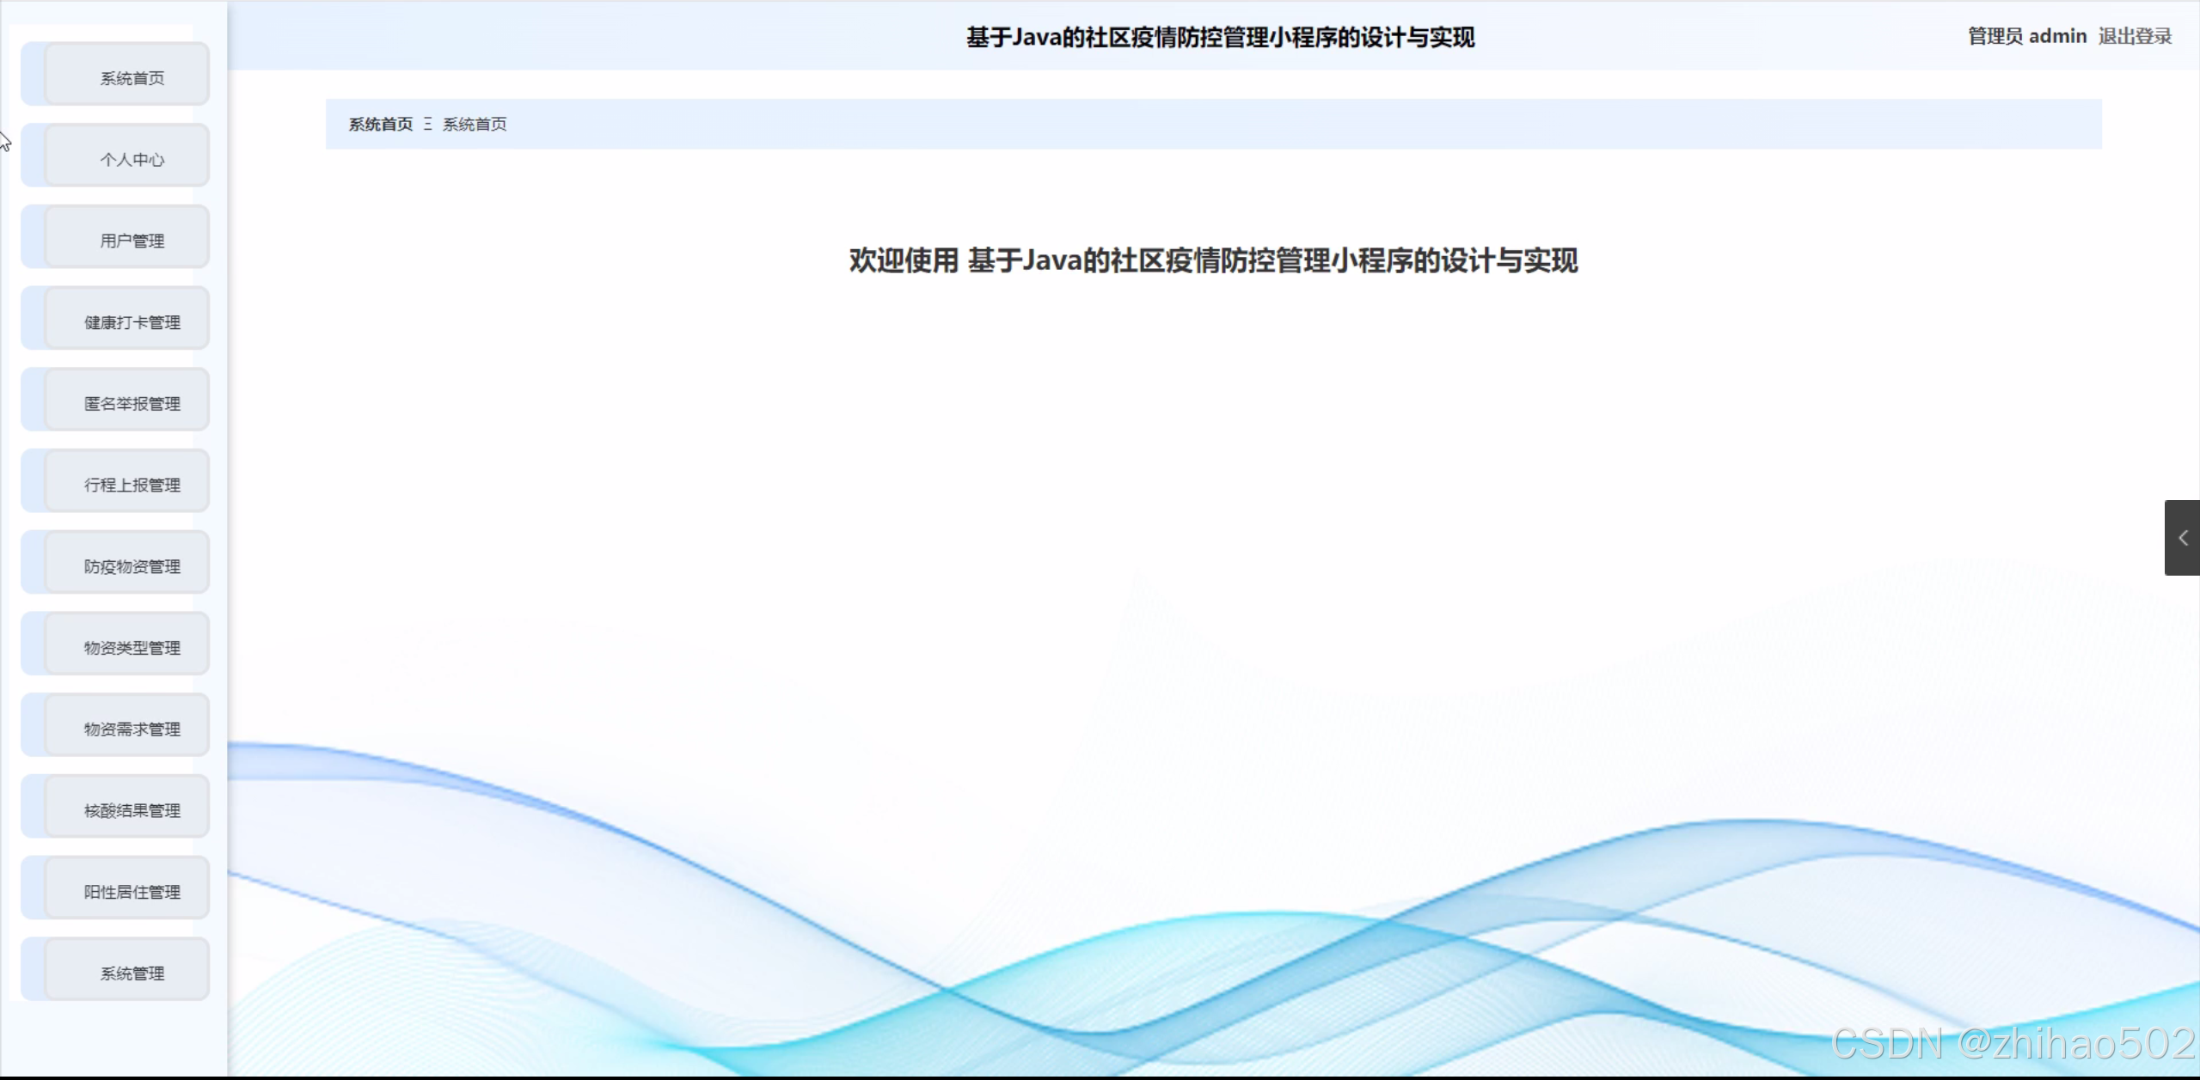Click the 退出登录 logout link
The width and height of the screenshot is (2200, 1080).
pyautogui.click(x=2134, y=36)
